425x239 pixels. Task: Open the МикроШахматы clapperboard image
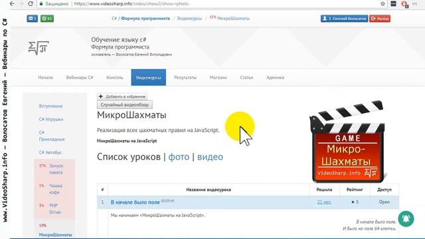tap(348, 141)
